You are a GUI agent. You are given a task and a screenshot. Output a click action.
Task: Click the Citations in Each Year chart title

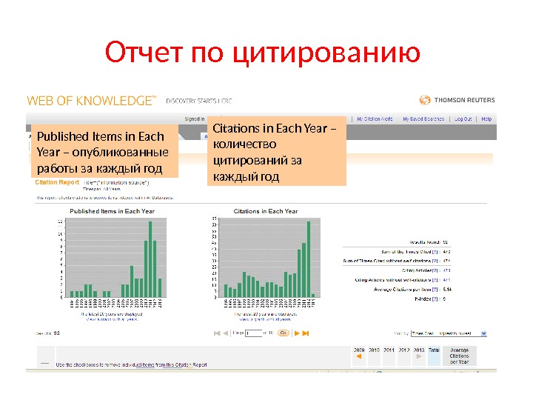[x=266, y=211]
